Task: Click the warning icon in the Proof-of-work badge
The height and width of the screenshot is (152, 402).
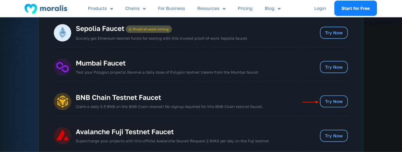Action: 130,29
